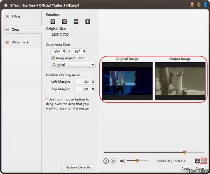Rotate video 90 degrees clockwise
The image size is (210, 174).
coord(53,22)
